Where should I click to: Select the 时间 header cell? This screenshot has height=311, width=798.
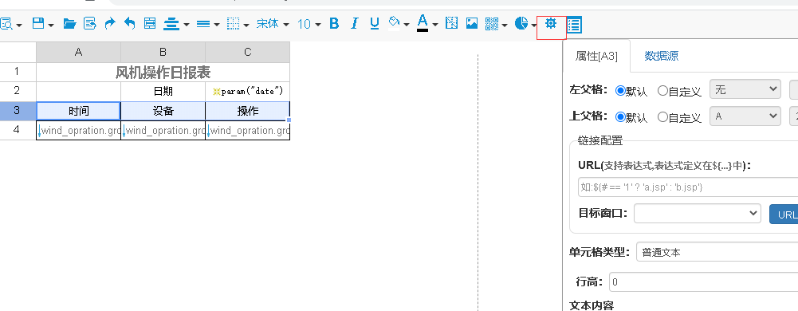tap(78, 111)
